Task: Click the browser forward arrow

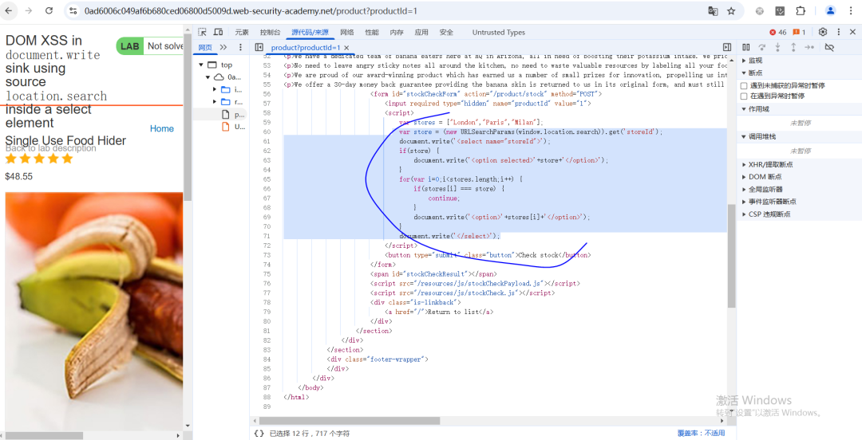Action: tap(30, 11)
